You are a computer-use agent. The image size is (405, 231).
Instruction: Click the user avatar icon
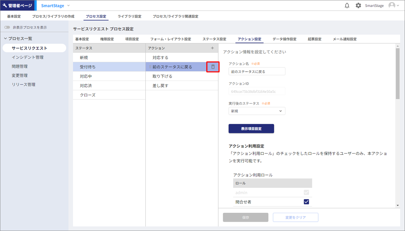pyautogui.click(x=392, y=5)
